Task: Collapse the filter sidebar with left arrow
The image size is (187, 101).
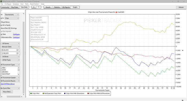Action: coord(2,11)
